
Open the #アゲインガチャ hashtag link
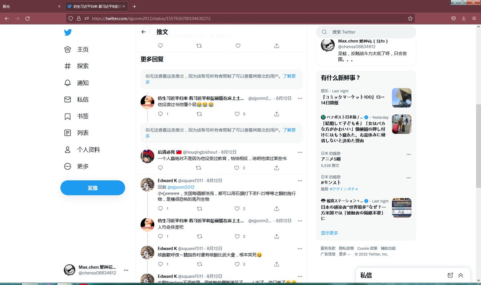click(344, 189)
